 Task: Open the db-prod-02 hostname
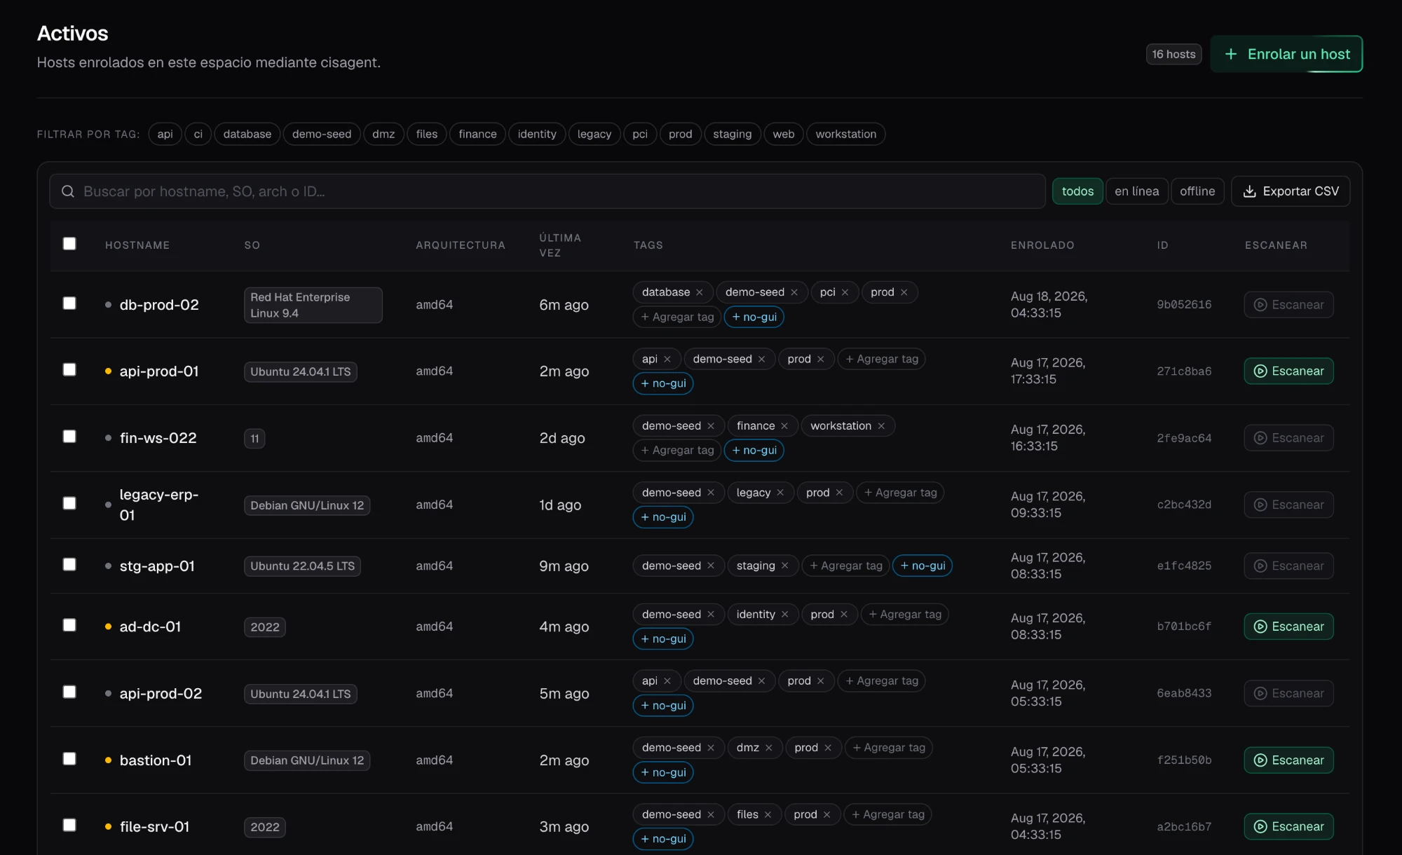159,305
